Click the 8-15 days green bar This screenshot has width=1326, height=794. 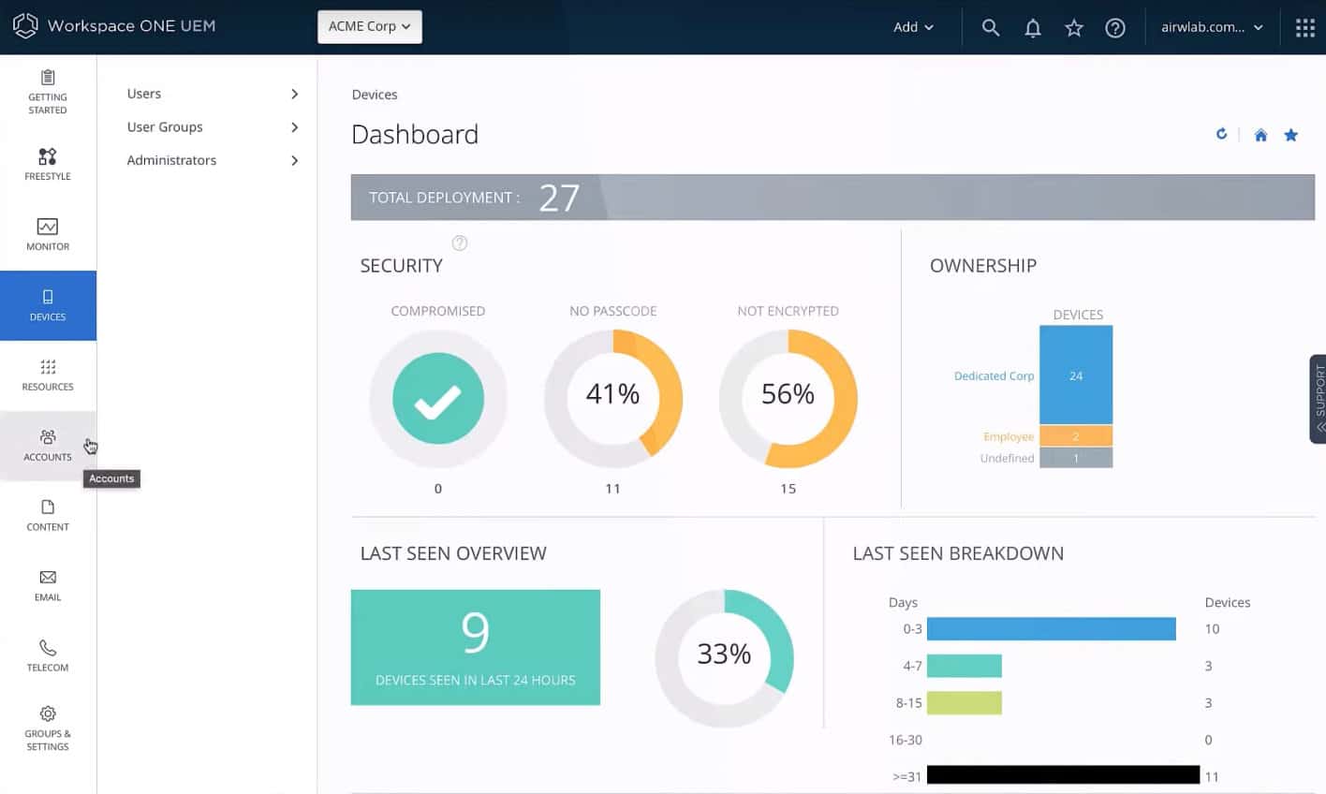point(965,702)
